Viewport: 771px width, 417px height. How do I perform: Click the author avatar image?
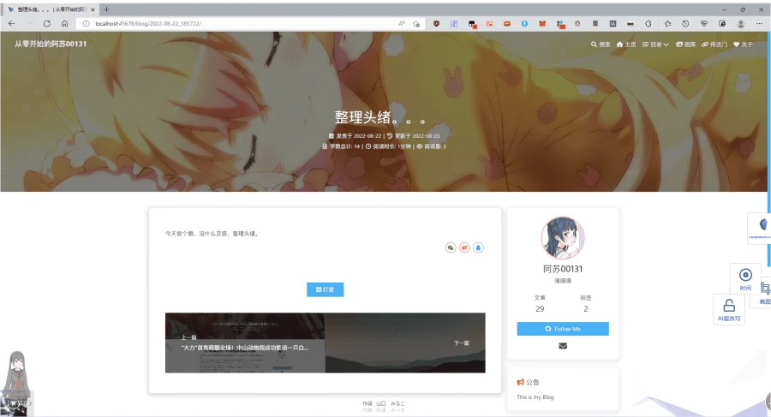563,238
